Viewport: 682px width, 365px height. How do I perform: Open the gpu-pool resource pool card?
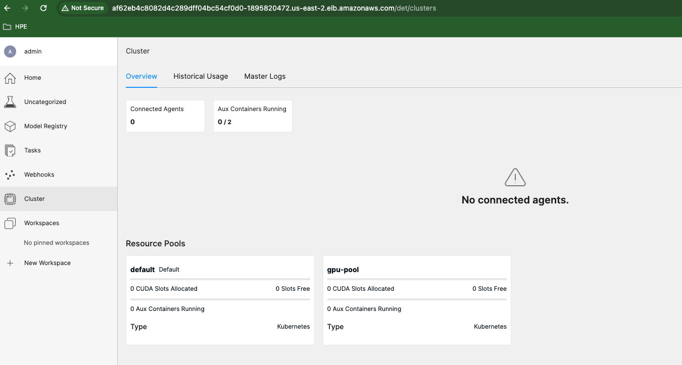[x=417, y=300]
